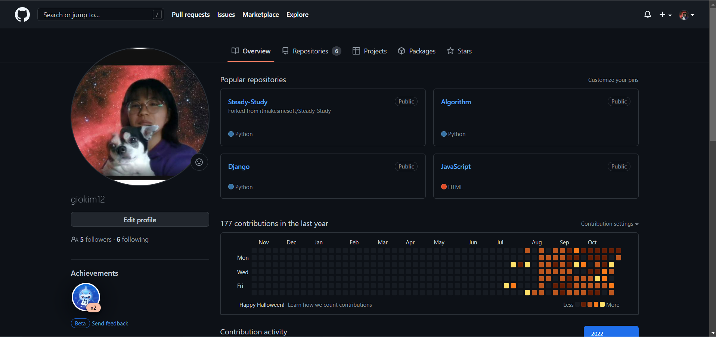Screen dimensions: 716x337
Task: Switch to the Overview tab
Action: click(251, 51)
